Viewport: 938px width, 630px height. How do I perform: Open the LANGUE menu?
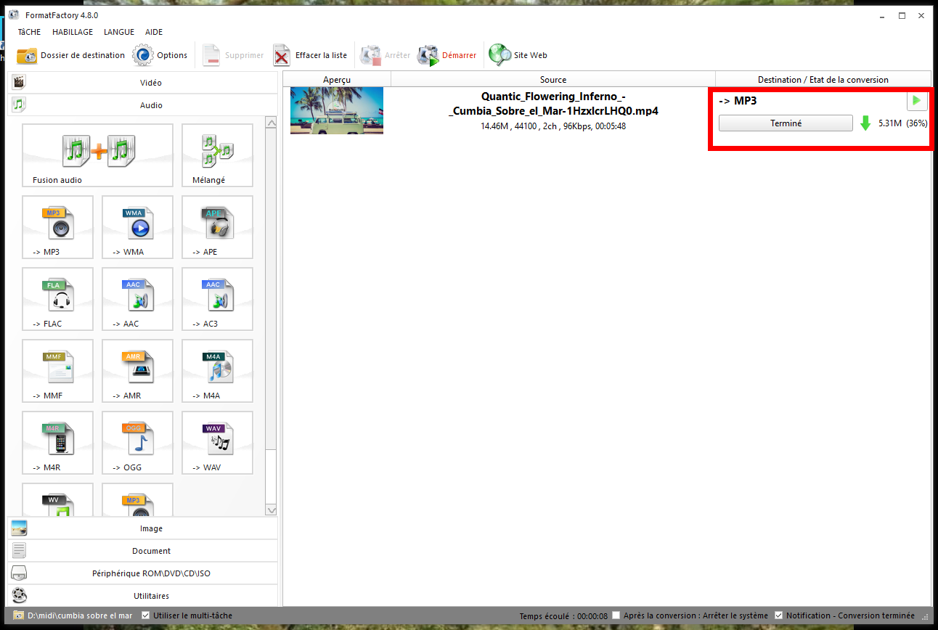point(119,32)
